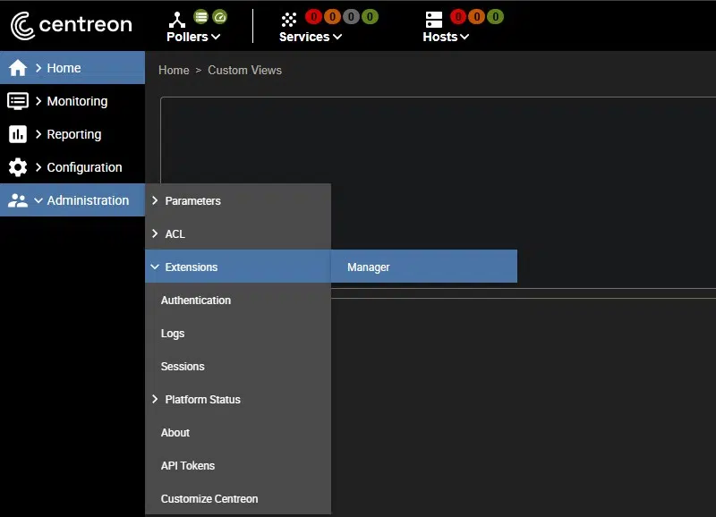The height and width of the screenshot is (517, 716).
Task: Click the Hosts server icon
Action: coord(434,19)
